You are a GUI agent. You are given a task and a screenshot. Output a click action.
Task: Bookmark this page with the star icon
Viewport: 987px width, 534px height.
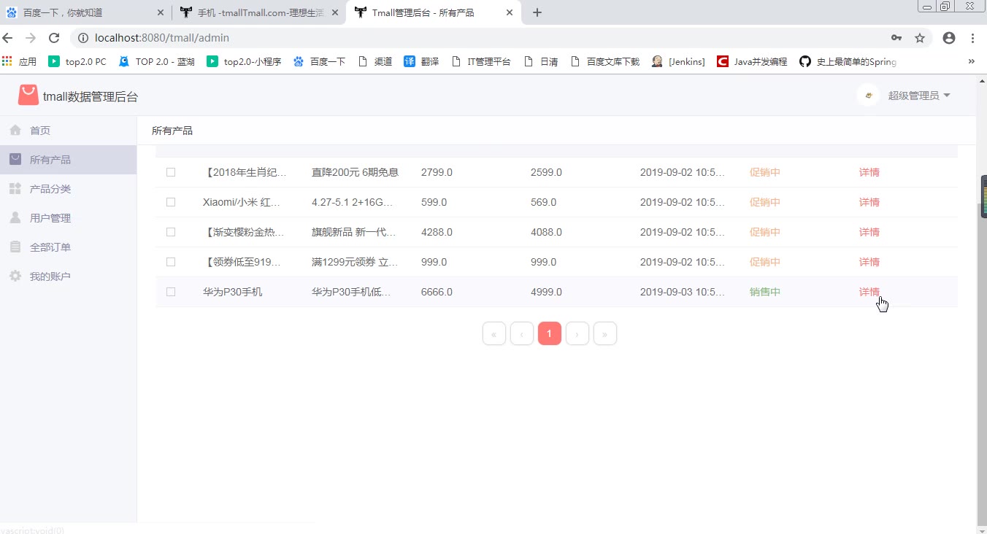coord(920,38)
